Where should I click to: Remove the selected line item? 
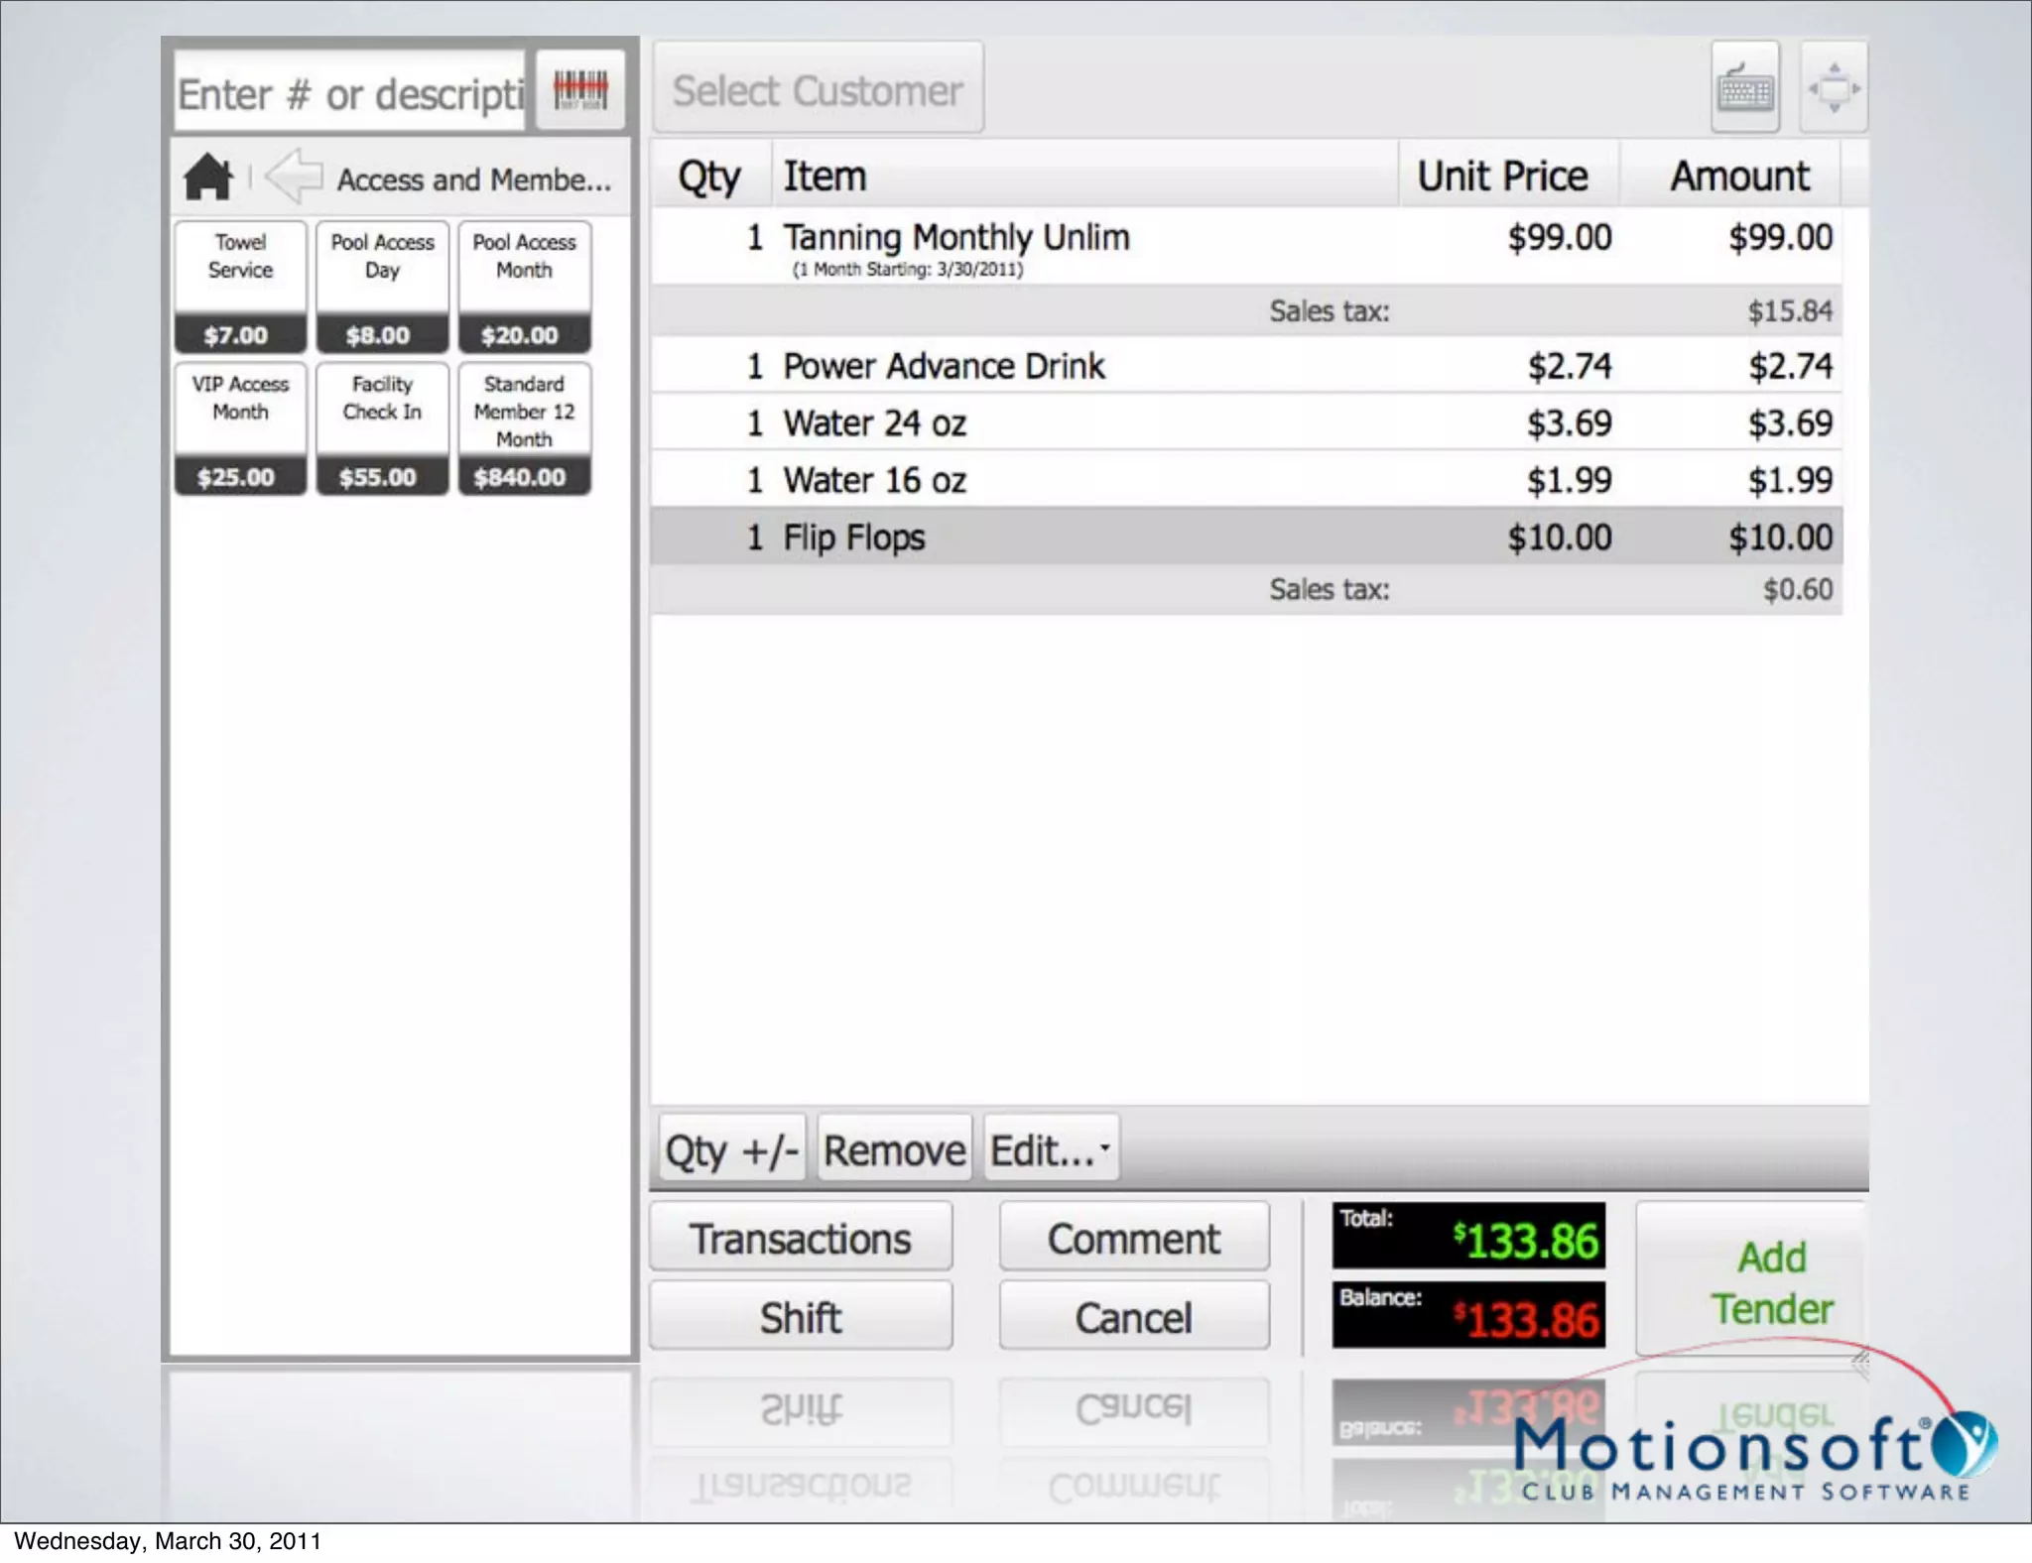pos(893,1149)
